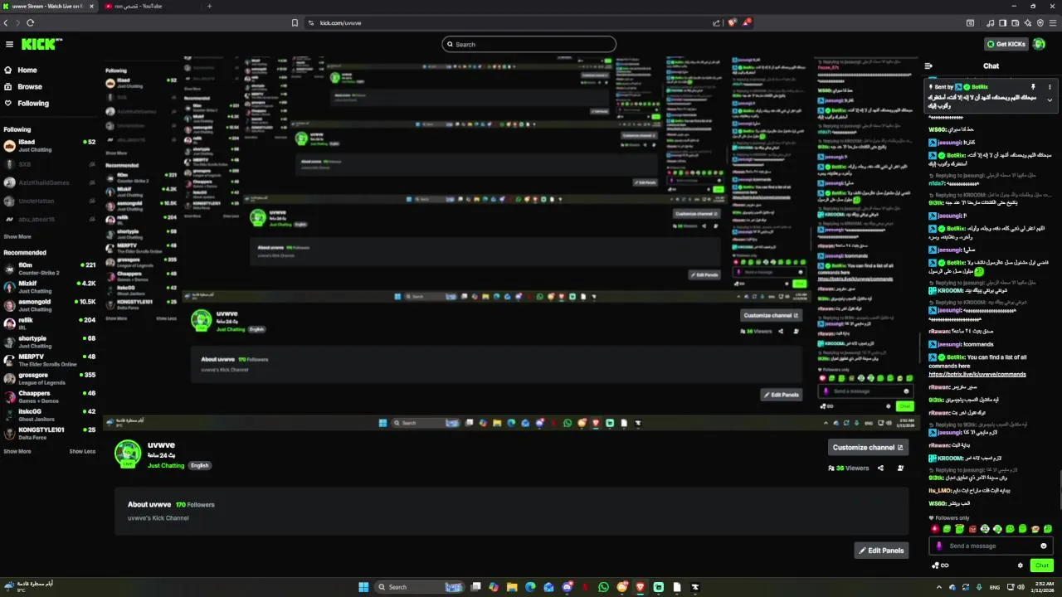Image resolution: width=1062 pixels, height=597 pixels.
Task: Click the Edit Panels button
Action: [x=881, y=551]
